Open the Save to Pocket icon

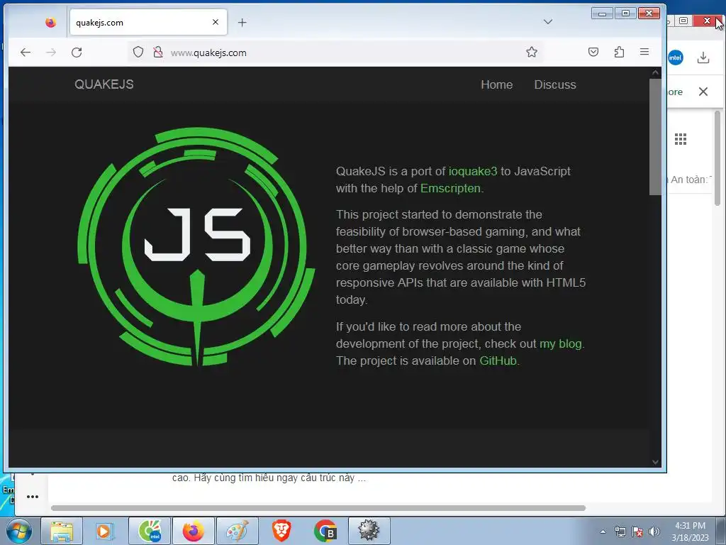(593, 52)
